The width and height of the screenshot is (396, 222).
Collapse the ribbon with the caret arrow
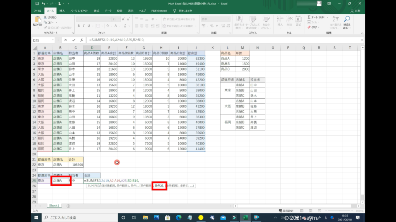click(x=362, y=33)
